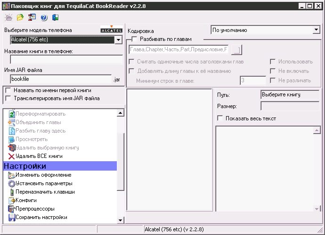325x235 pixels.
Task: Click the Разбить главу здесь entry text
Action: 41,131
